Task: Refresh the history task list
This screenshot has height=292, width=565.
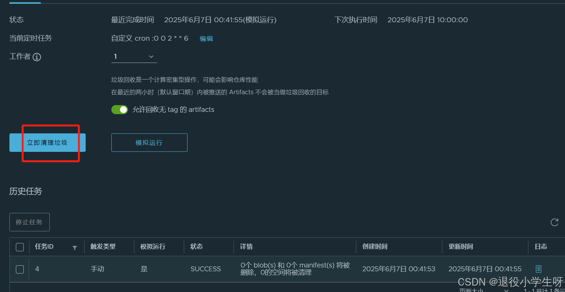Action: pyautogui.click(x=554, y=222)
